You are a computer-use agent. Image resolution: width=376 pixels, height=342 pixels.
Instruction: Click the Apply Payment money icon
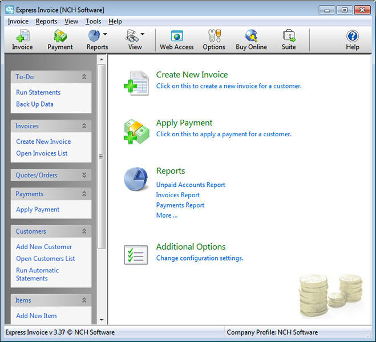click(136, 131)
